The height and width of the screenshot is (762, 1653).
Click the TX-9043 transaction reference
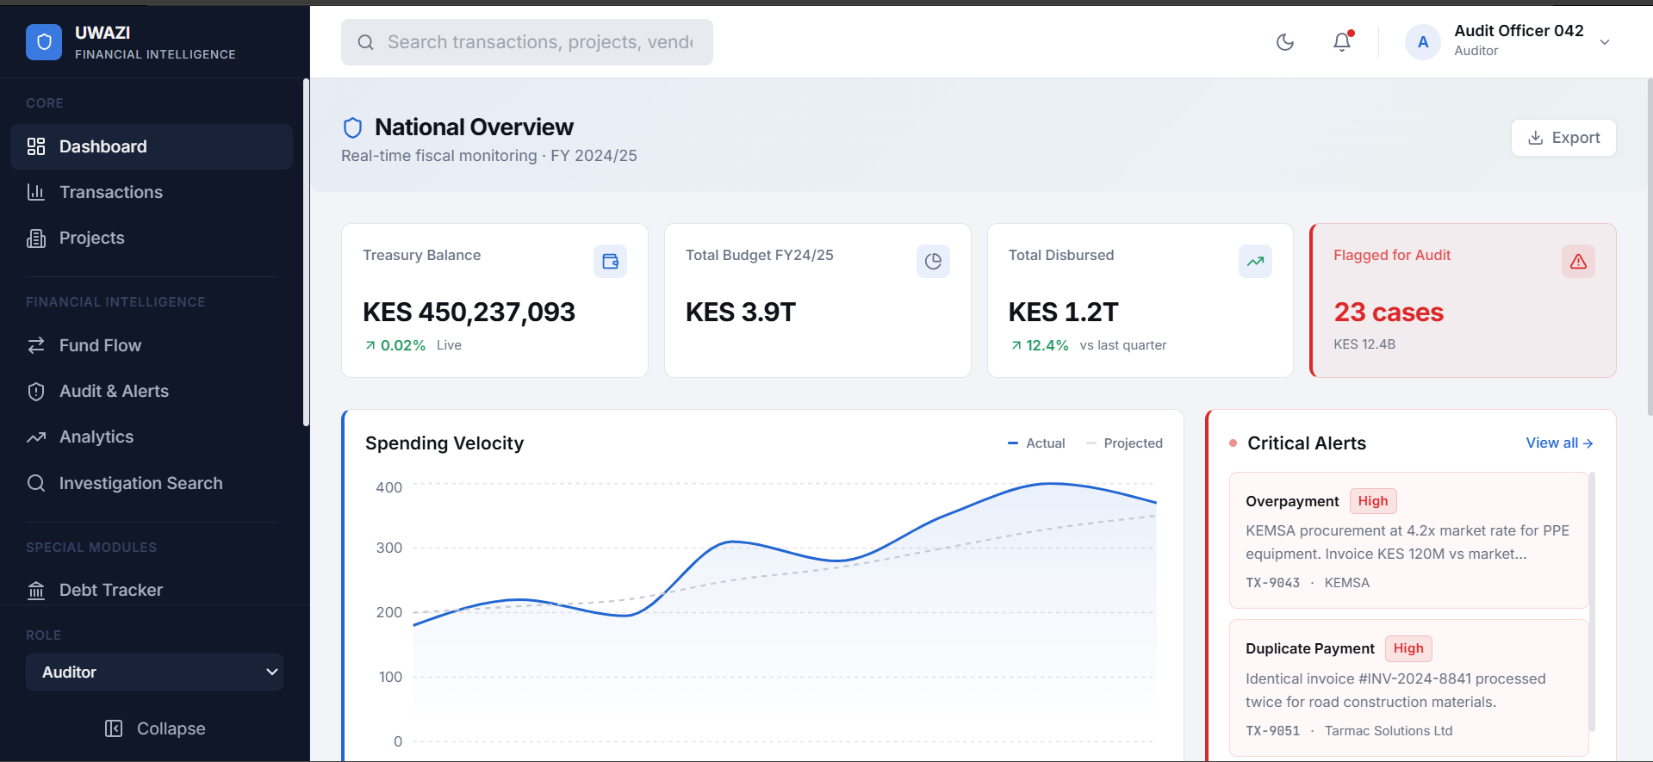pyautogui.click(x=1272, y=583)
